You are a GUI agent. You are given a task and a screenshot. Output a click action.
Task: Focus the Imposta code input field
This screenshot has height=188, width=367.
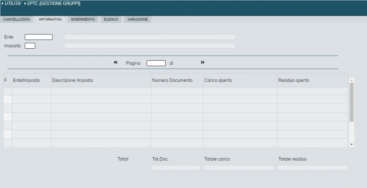pyautogui.click(x=30, y=46)
